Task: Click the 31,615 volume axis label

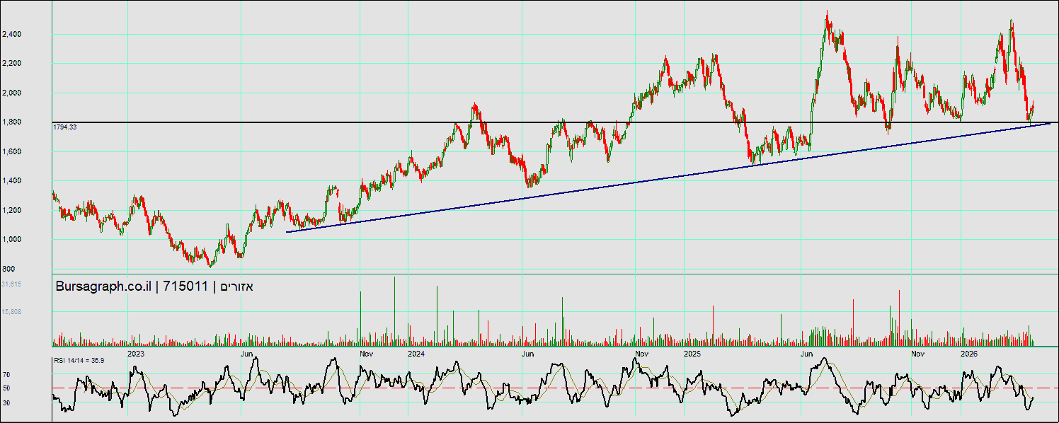Action: tap(11, 284)
